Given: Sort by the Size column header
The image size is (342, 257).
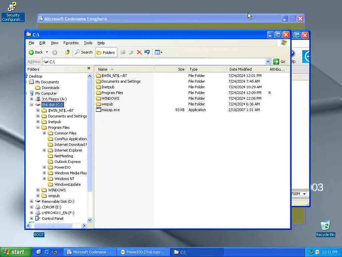Looking at the screenshot, I should pos(170,69).
